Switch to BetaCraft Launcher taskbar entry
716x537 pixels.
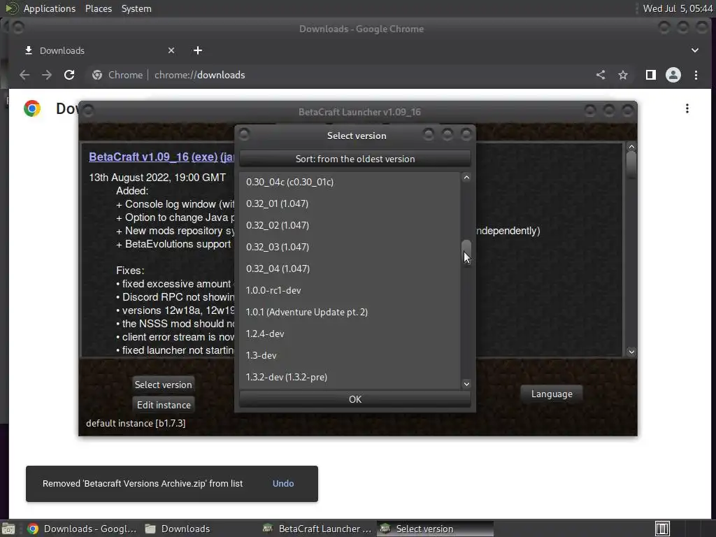(318, 529)
